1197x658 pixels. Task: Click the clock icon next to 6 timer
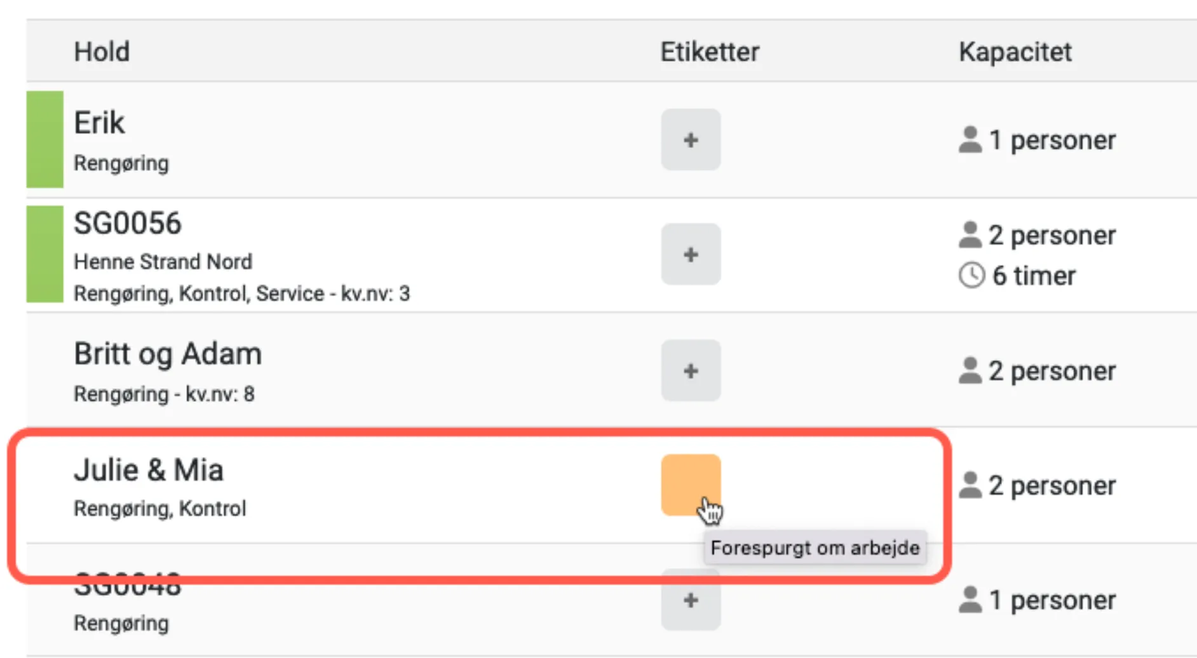[x=971, y=276]
